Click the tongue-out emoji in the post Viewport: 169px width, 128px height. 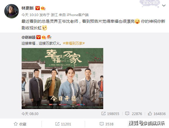pyautogui.click(x=137, y=21)
